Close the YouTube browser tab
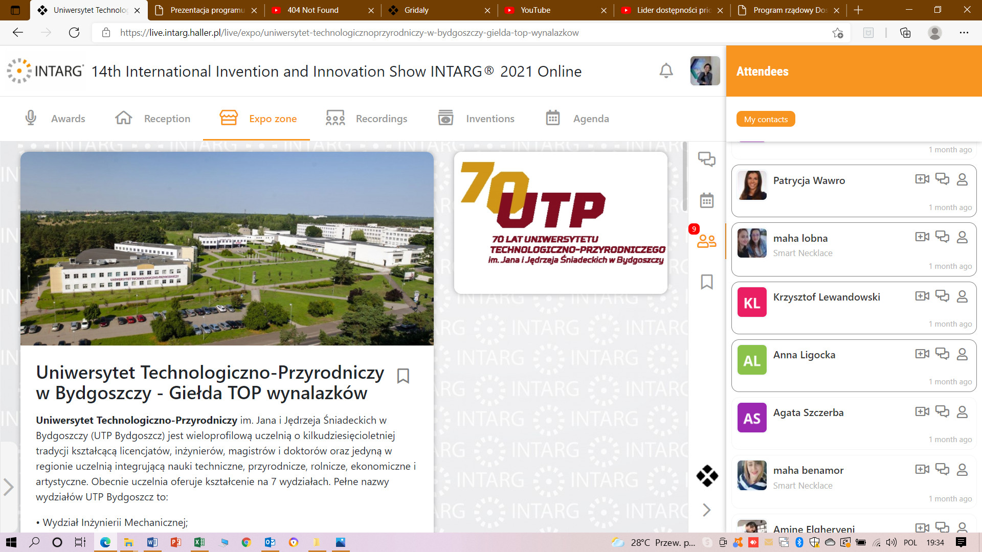This screenshot has height=552, width=982. [604, 10]
